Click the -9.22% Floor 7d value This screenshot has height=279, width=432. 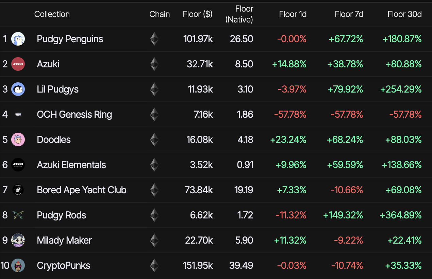pos(349,240)
